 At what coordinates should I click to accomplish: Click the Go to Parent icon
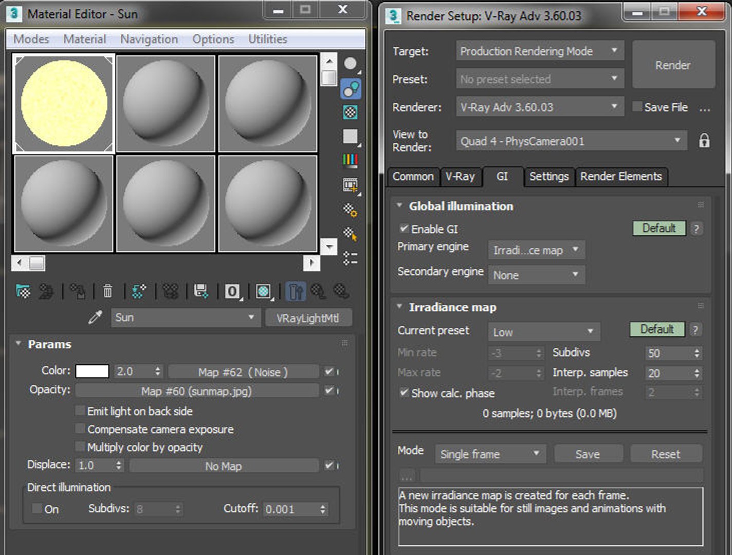(318, 292)
